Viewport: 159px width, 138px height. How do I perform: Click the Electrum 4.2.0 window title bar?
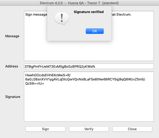79,3
